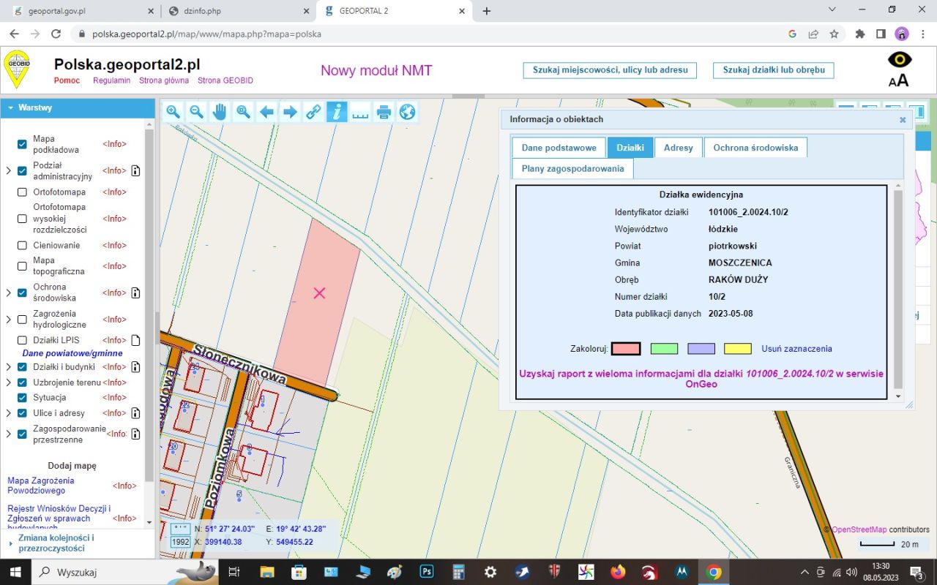Click the chain link share icon

pyautogui.click(x=313, y=112)
